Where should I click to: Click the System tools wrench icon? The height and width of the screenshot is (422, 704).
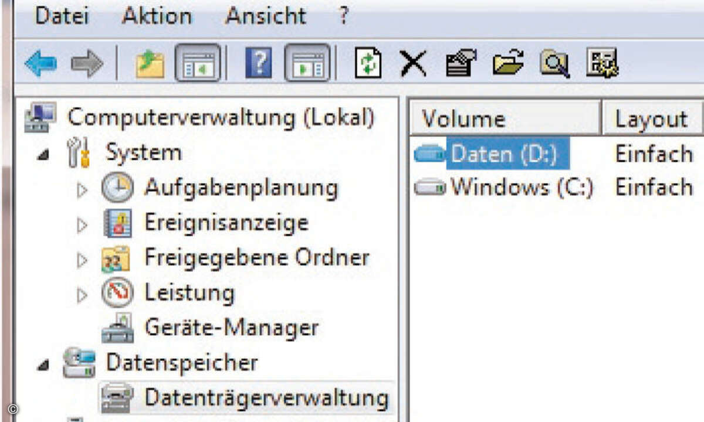pyautogui.click(x=79, y=152)
